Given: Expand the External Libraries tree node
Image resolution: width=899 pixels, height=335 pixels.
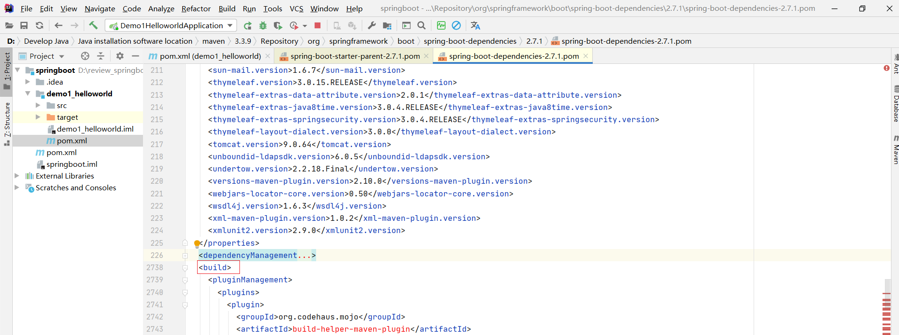Looking at the screenshot, I should pyautogui.click(x=17, y=176).
